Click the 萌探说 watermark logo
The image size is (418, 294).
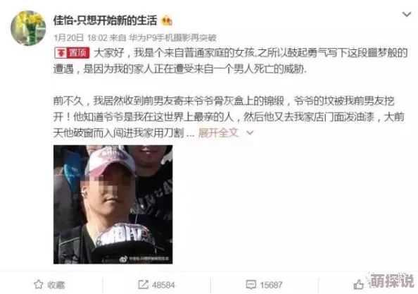click(391, 281)
